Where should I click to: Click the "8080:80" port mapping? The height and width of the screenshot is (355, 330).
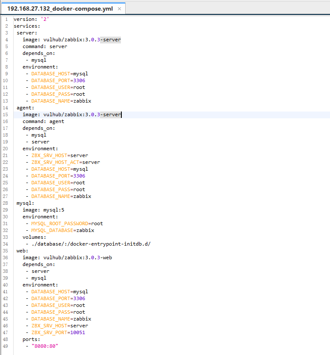45,346
